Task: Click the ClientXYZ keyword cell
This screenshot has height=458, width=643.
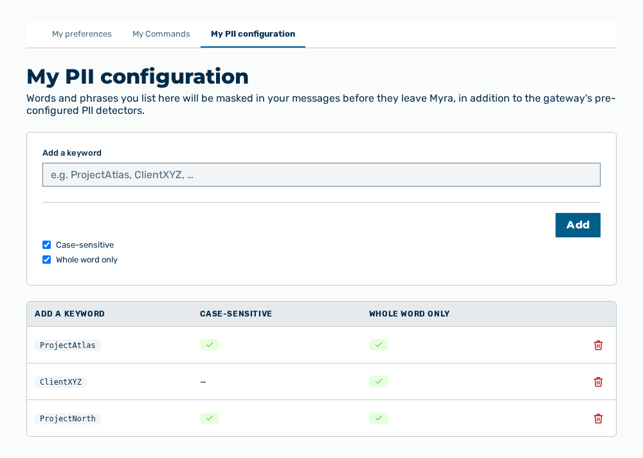Action: coord(60,381)
